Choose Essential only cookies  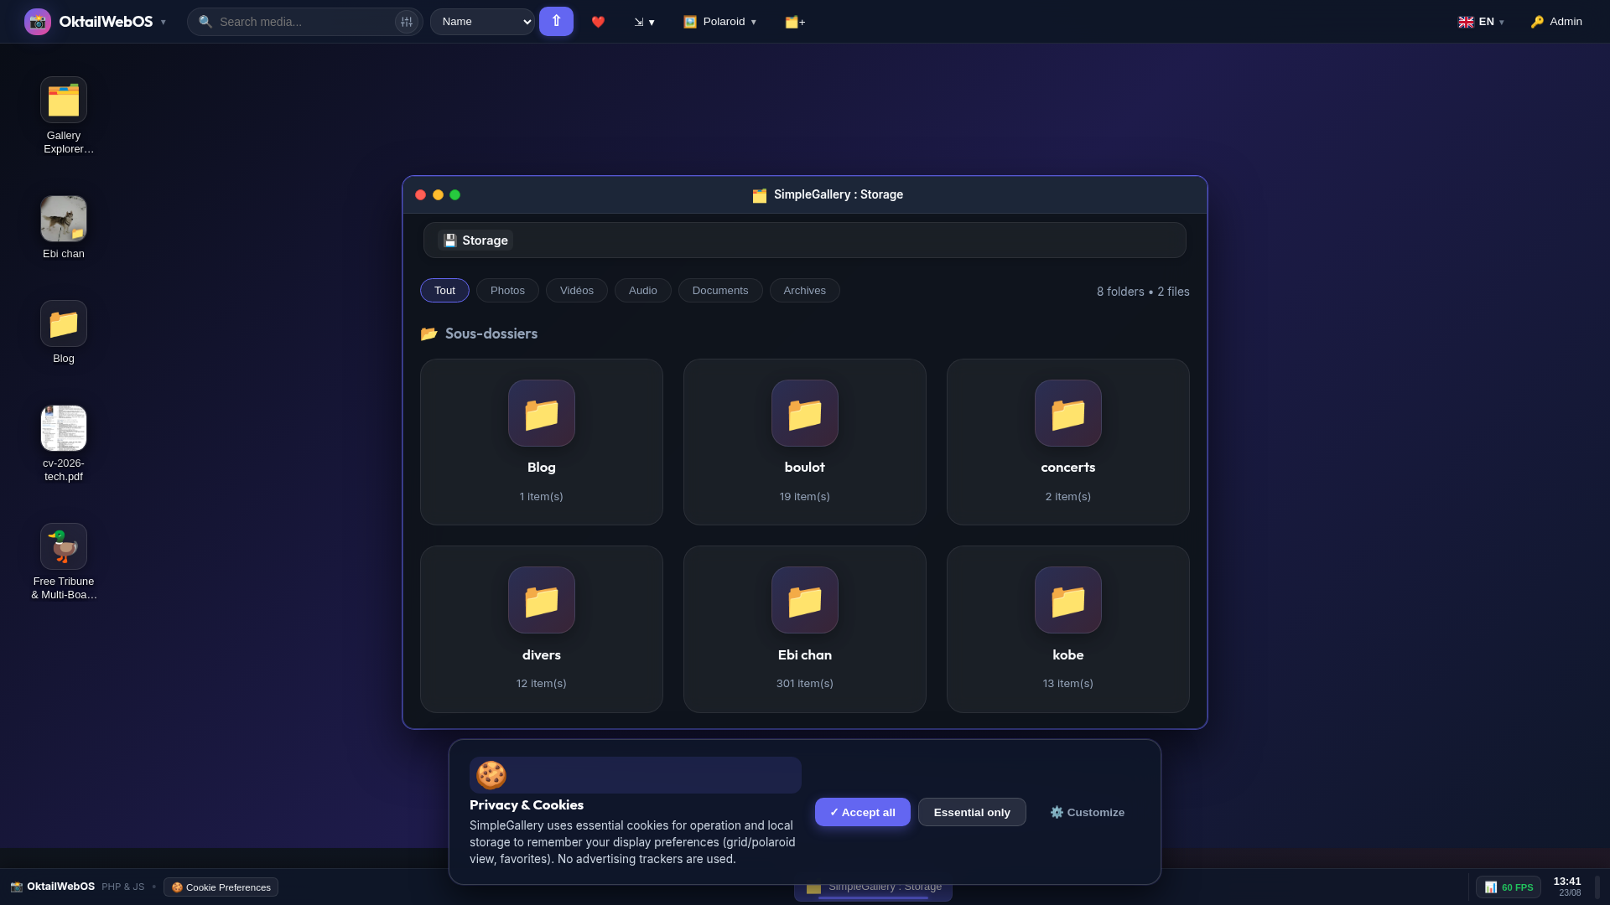(x=972, y=812)
